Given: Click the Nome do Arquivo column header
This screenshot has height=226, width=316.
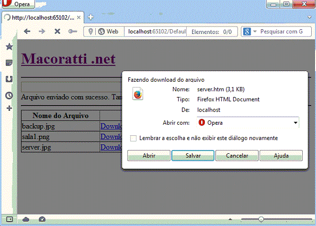Looking at the screenshot, I should [61, 116].
